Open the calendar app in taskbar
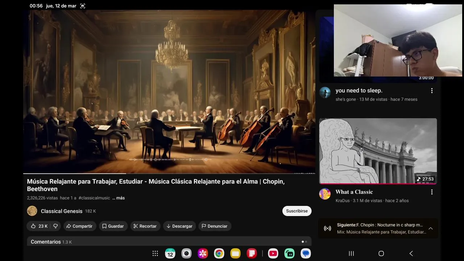The height and width of the screenshot is (261, 464). point(170,253)
